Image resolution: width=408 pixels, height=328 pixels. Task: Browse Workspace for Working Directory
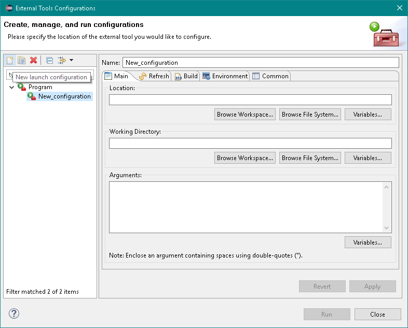pyautogui.click(x=245, y=158)
